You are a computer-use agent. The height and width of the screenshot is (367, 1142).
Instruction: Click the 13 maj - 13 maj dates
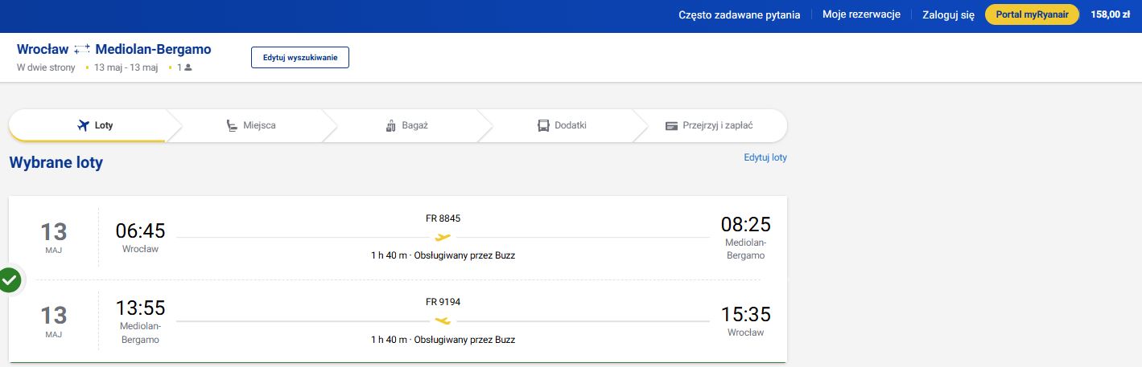tap(126, 67)
